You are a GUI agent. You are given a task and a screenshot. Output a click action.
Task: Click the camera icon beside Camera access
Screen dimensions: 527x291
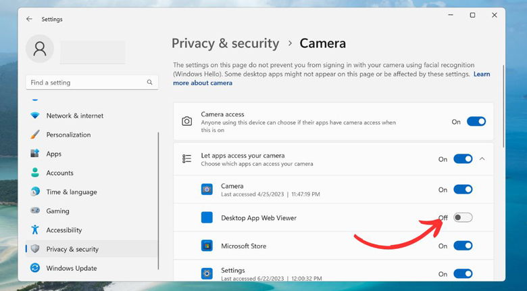click(x=187, y=122)
